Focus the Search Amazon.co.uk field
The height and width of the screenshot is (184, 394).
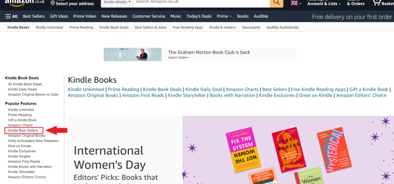click(202, 2)
